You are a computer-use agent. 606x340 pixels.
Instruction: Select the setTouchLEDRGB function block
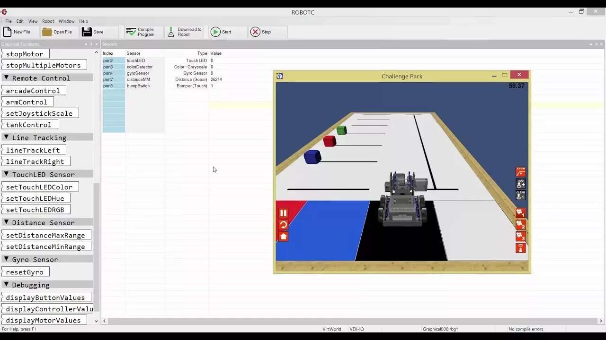36,210
